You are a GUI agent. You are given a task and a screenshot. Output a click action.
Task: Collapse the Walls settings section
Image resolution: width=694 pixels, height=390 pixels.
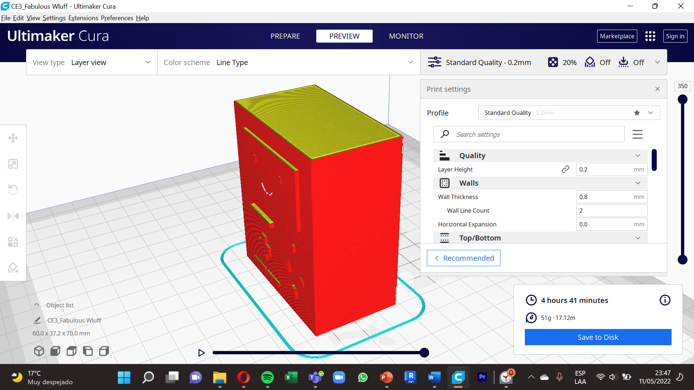pos(540,183)
